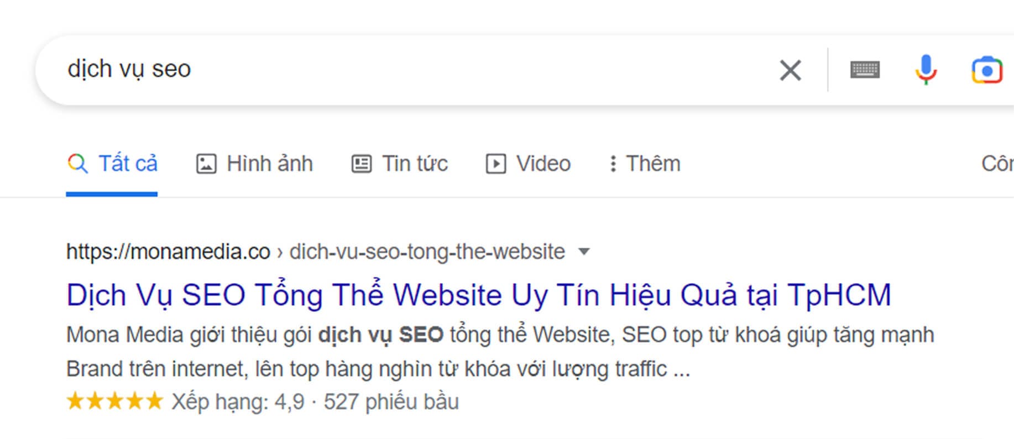Switch to the Video tab label

click(x=543, y=164)
